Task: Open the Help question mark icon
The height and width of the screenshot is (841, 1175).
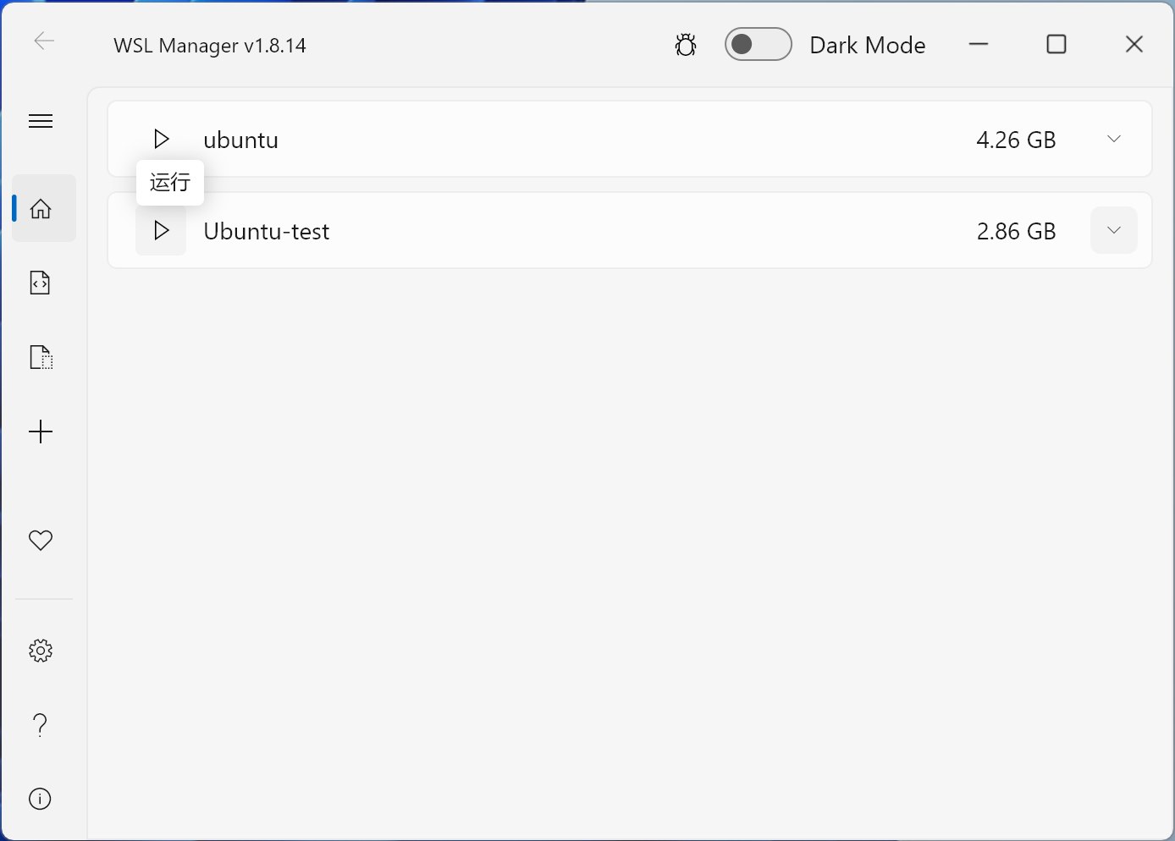Action: 39,725
